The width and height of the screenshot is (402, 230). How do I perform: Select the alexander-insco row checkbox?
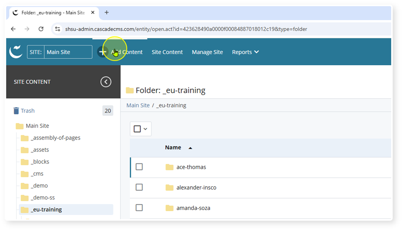pyautogui.click(x=139, y=188)
